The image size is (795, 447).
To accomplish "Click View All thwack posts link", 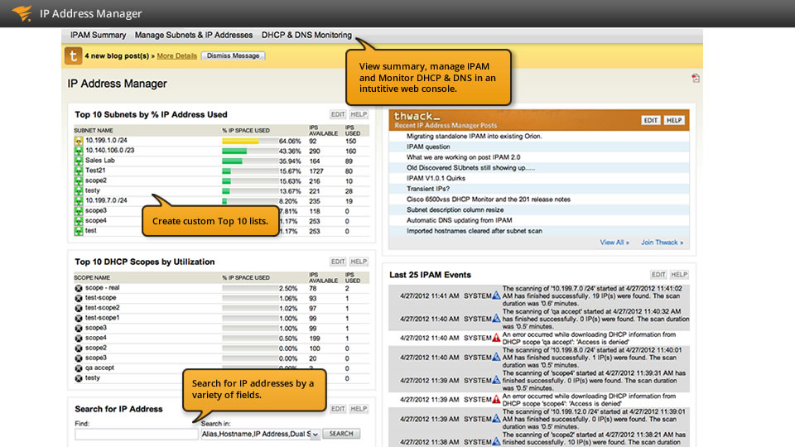I will click(x=614, y=243).
